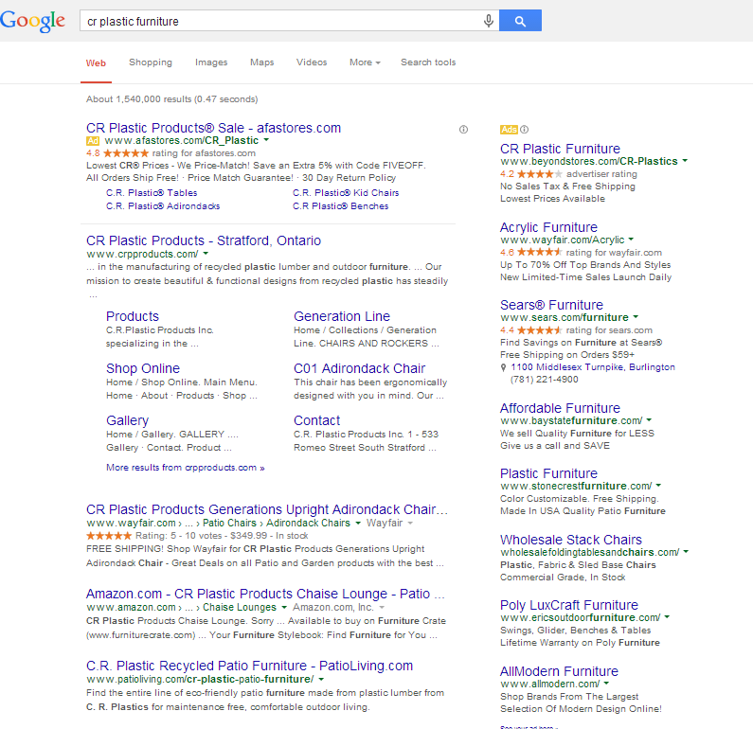Screen dimensions: 753x729
Task: Open C.R. Plastic Tables sitelink
Action: point(152,193)
